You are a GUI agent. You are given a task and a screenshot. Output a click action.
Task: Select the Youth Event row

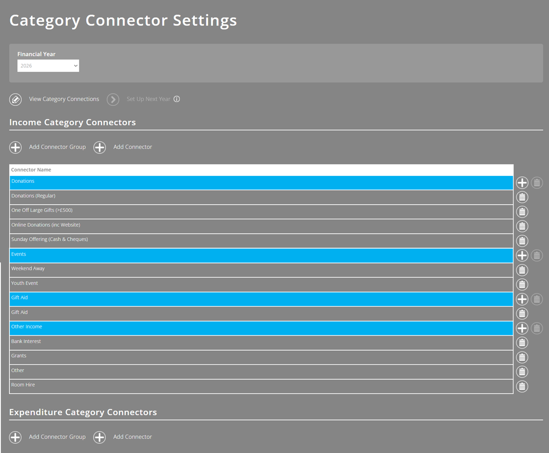tap(261, 285)
